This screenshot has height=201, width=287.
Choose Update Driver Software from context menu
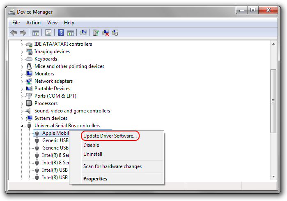tap(110, 136)
